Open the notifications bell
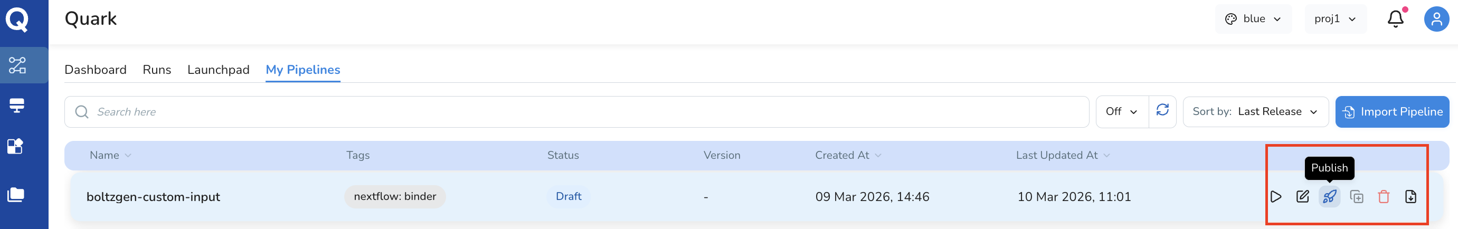The height and width of the screenshot is (229, 1458). point(1396,18)
